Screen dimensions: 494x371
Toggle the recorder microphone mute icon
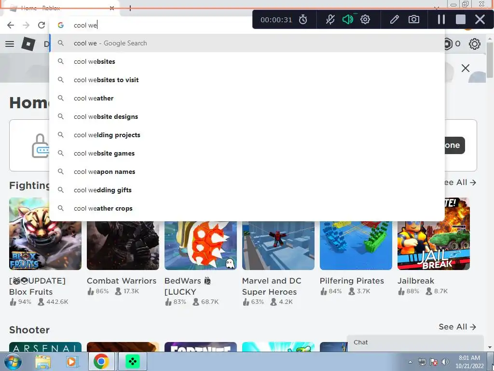coord(330,19)
